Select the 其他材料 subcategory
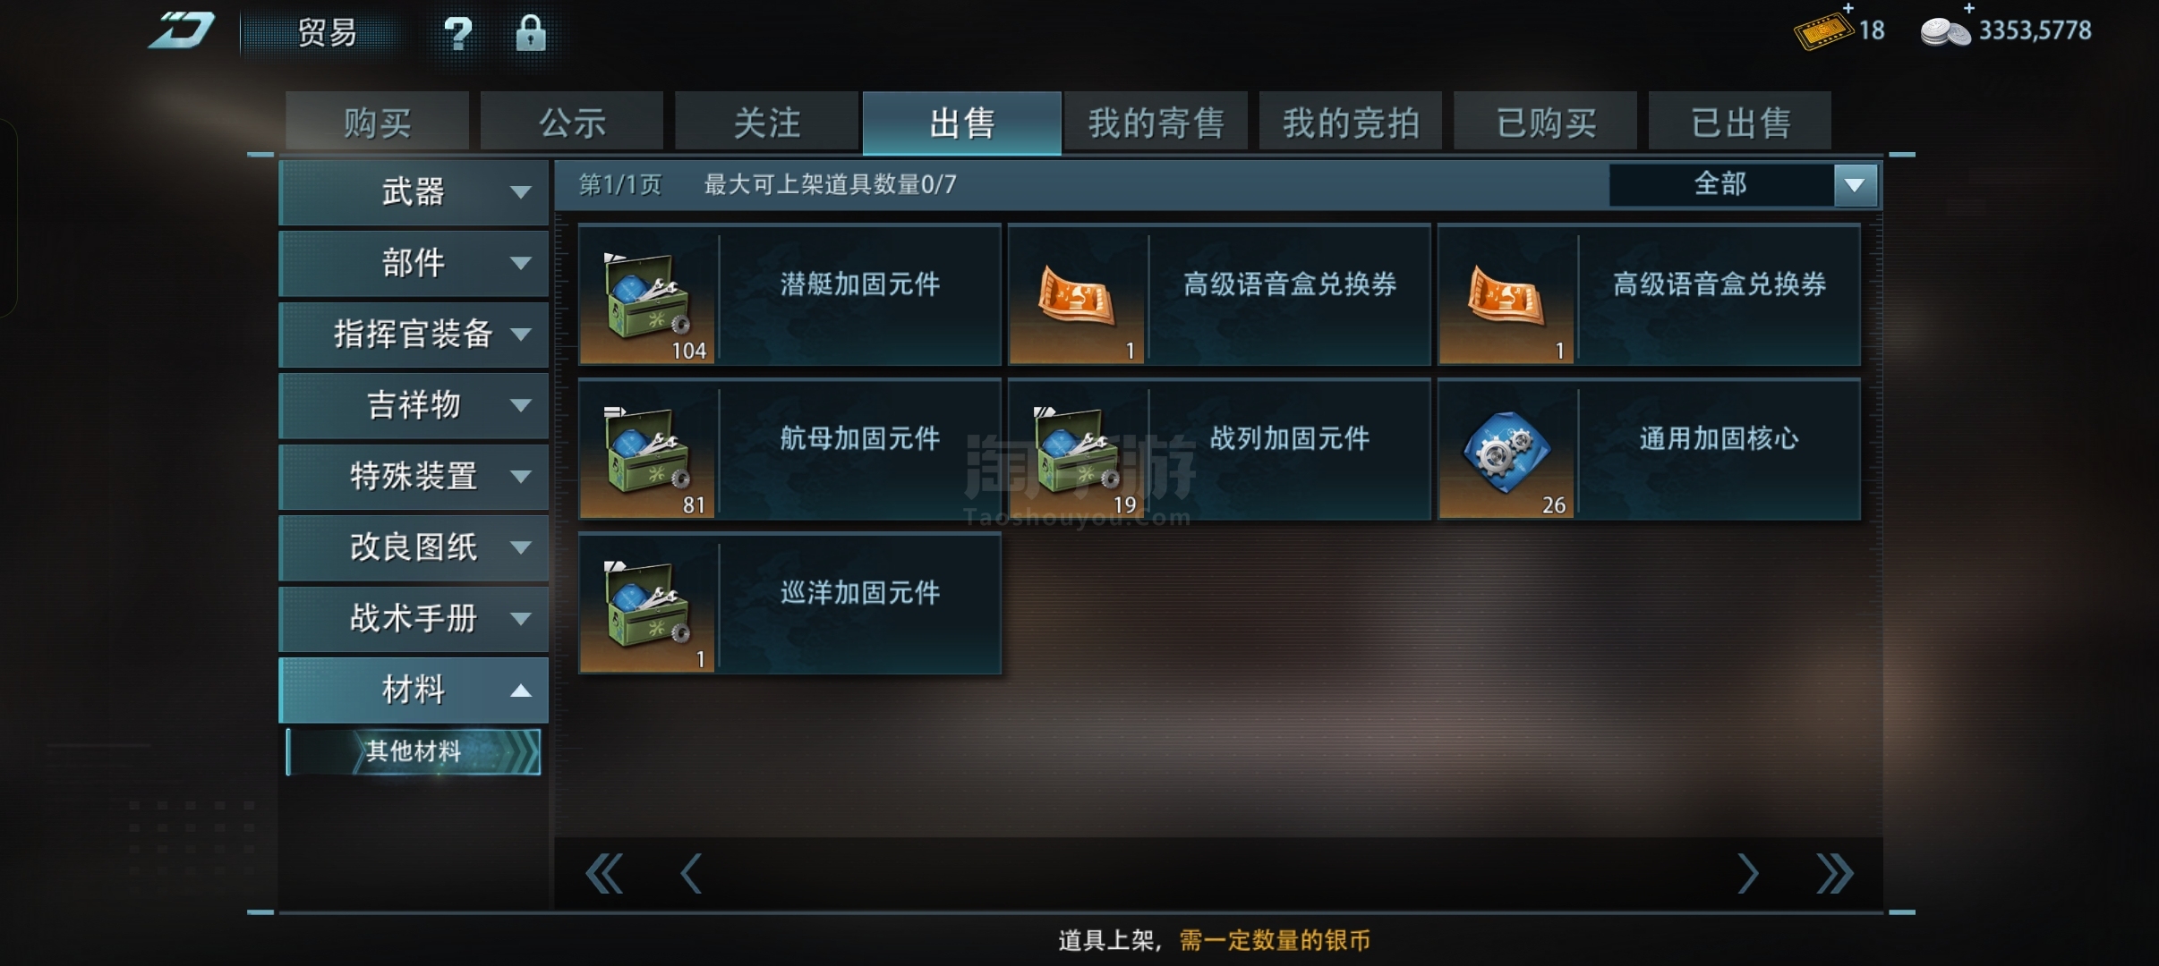 pyautogui.click(x=414, y=751)
